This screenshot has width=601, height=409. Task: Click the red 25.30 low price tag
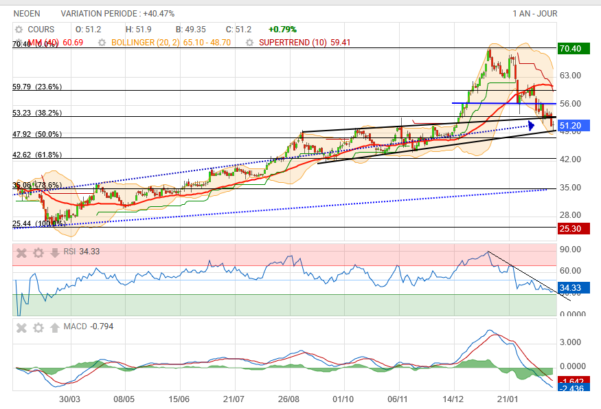(x=574, y=229)
